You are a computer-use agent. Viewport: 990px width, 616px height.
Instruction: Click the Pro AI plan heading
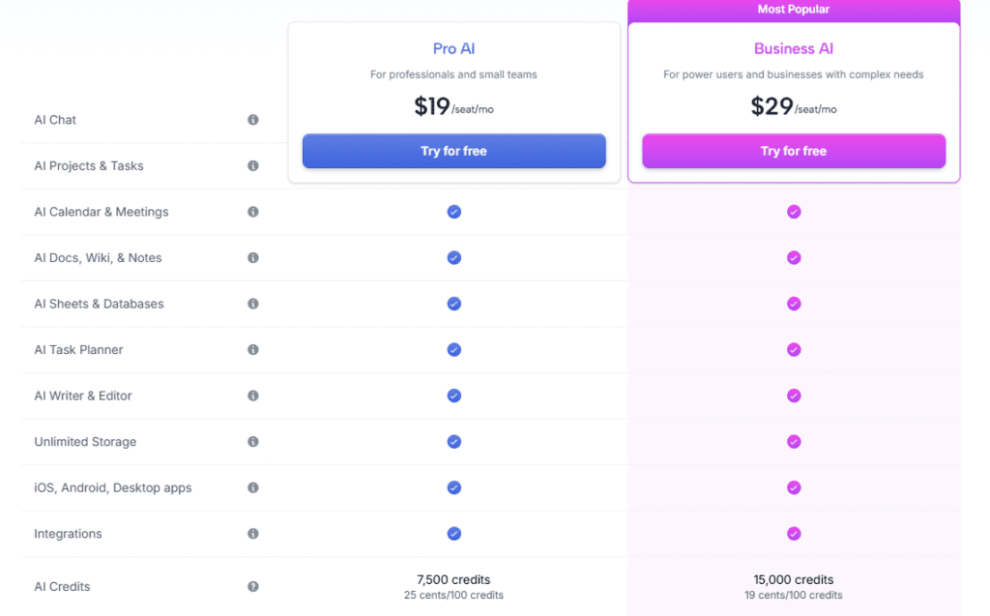[x=453, y=48]
